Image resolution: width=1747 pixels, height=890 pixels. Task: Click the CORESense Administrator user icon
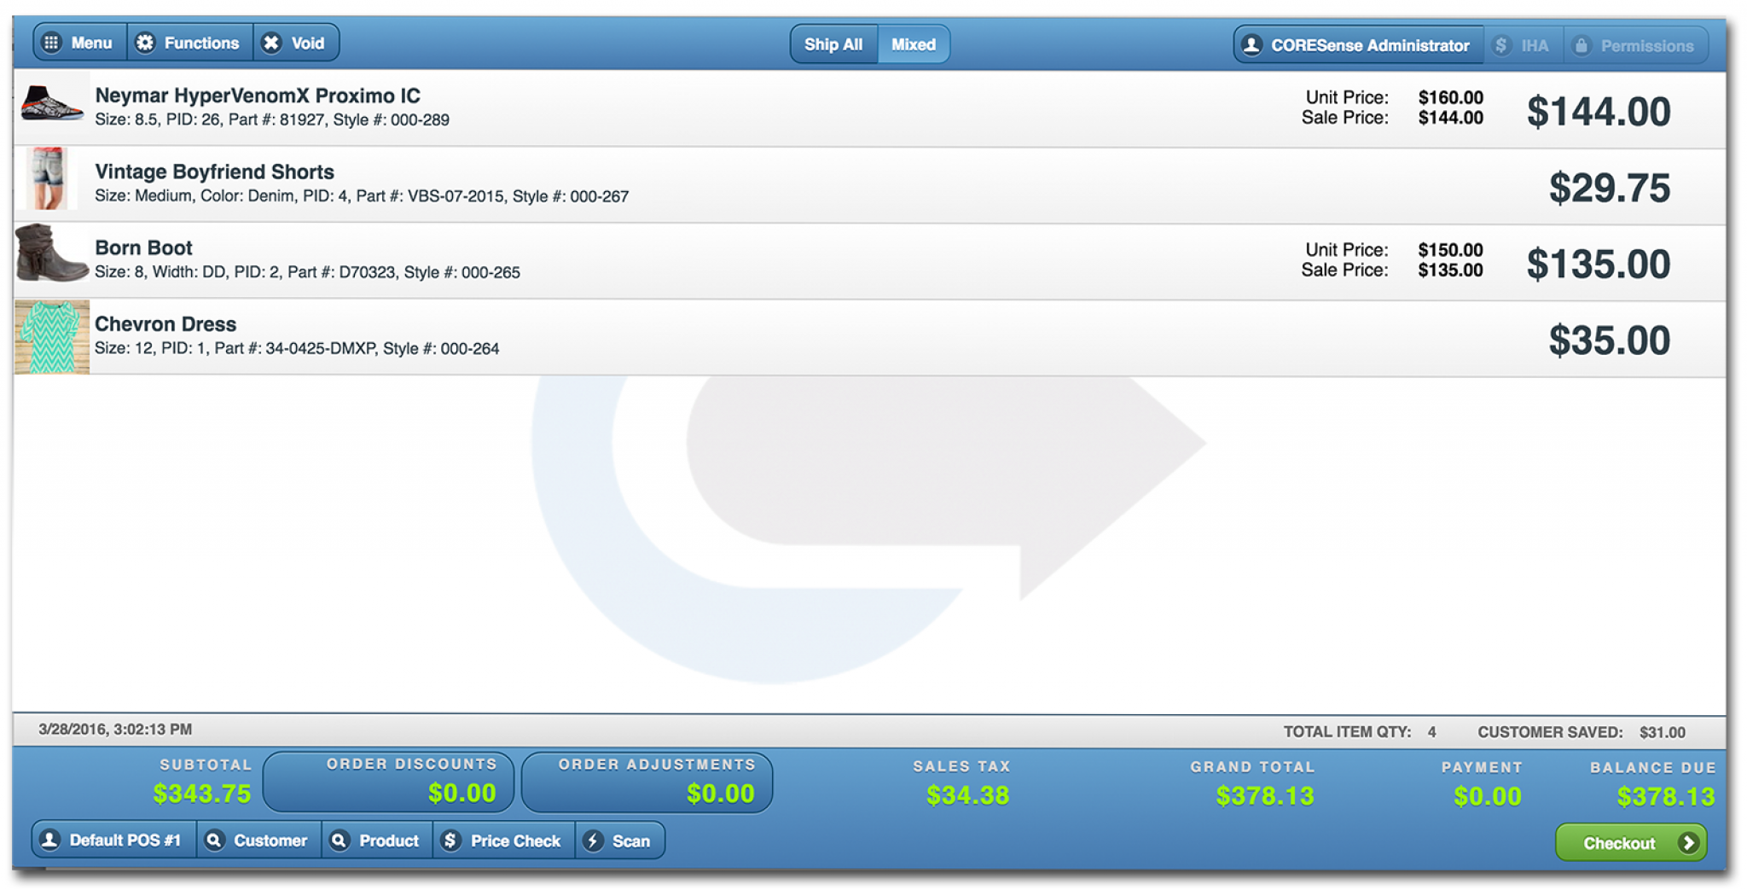[1253, 44]
